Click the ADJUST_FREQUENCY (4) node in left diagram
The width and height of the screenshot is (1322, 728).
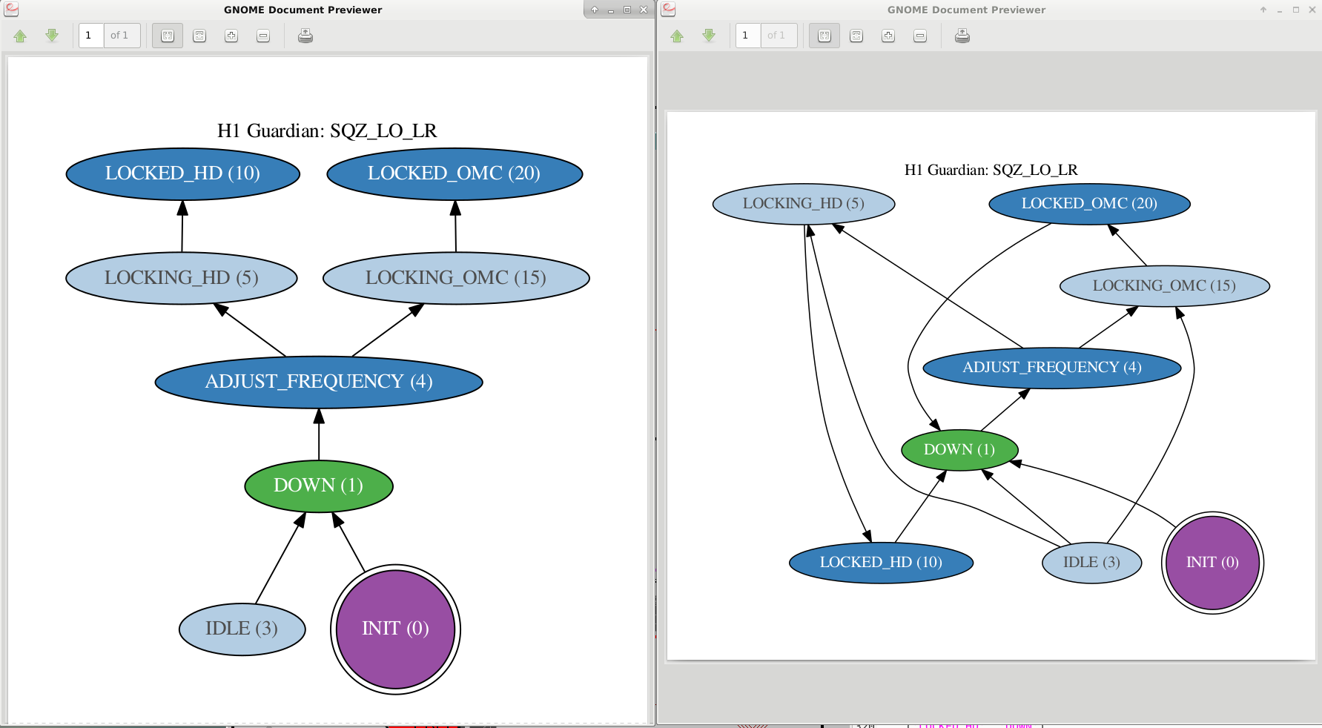(x=319, y=382)
